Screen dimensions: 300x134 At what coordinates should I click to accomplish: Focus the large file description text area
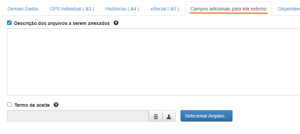pos(154,62)
